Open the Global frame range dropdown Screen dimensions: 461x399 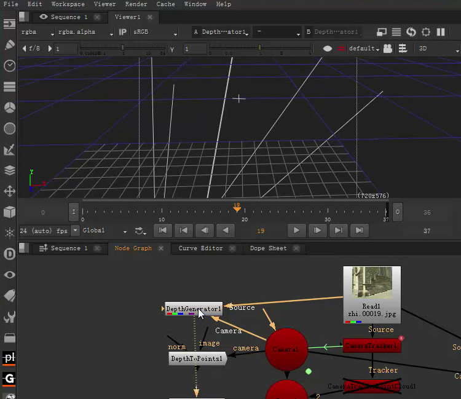pyautogui.click(x=104, y=231)
